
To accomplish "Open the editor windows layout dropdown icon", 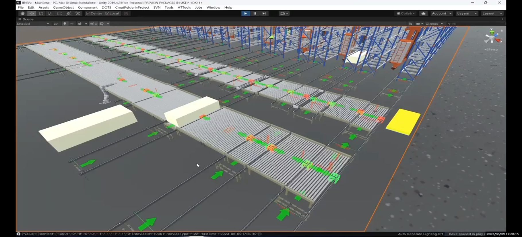I will (284, 13).
